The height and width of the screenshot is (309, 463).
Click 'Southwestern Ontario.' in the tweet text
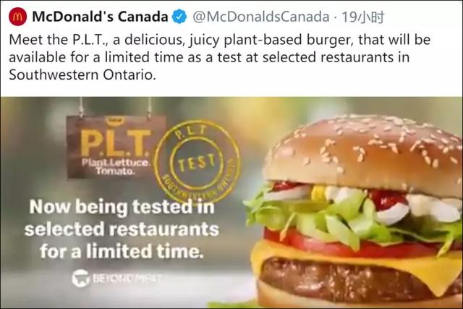82,75
